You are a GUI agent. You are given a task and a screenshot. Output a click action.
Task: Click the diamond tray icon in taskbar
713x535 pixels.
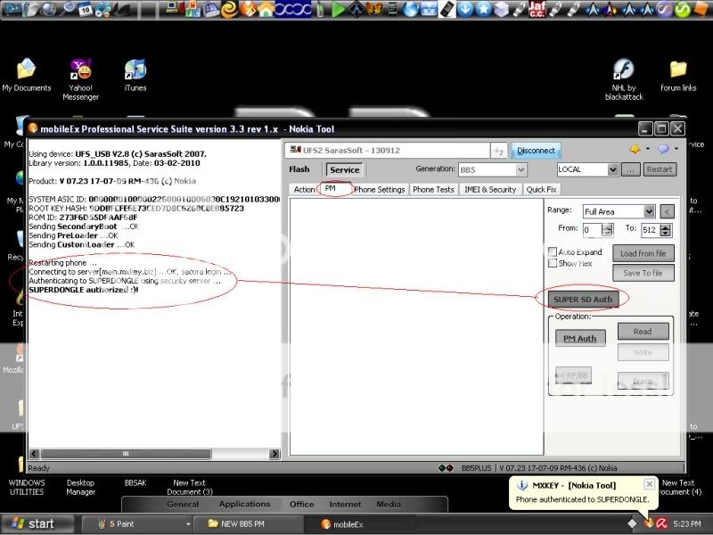[x=632, y=523]
